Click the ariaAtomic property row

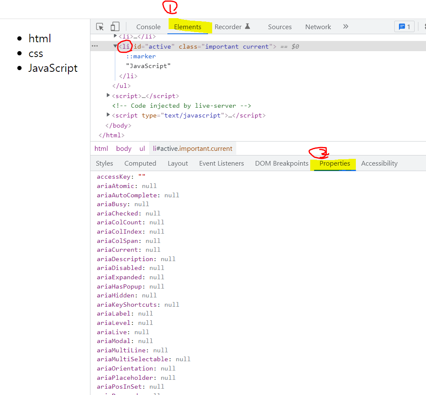point(127,186)
